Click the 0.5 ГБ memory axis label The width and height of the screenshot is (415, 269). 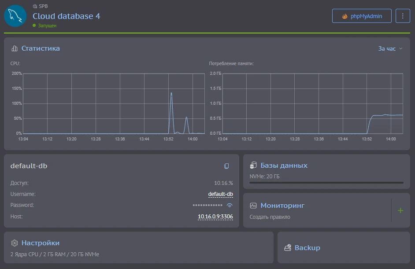click(x=215, y=118)
